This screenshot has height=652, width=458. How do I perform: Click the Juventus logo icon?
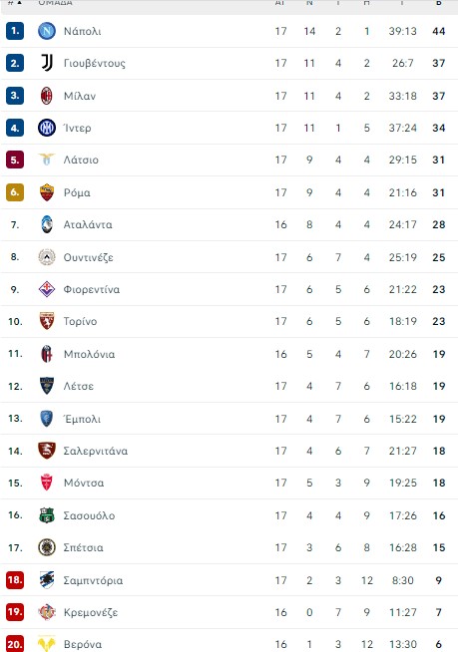(x=47, y=63)
